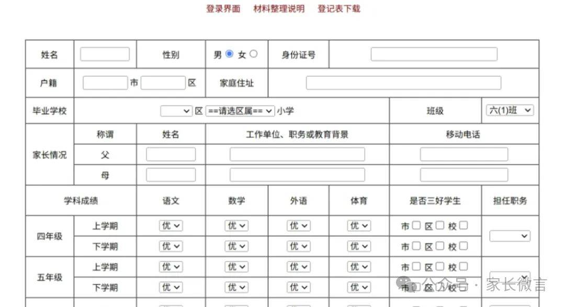565x307 pixels.
Task: Check 校 三好学生 box for 五年级上学期
Action: pos(464,266)
